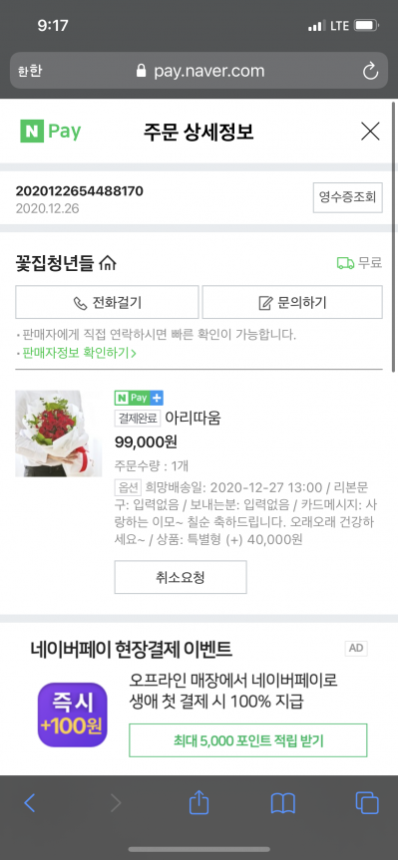The image size is (398, 860).
Task: Go back with Safari back arrow
Action: coord(30,803)
